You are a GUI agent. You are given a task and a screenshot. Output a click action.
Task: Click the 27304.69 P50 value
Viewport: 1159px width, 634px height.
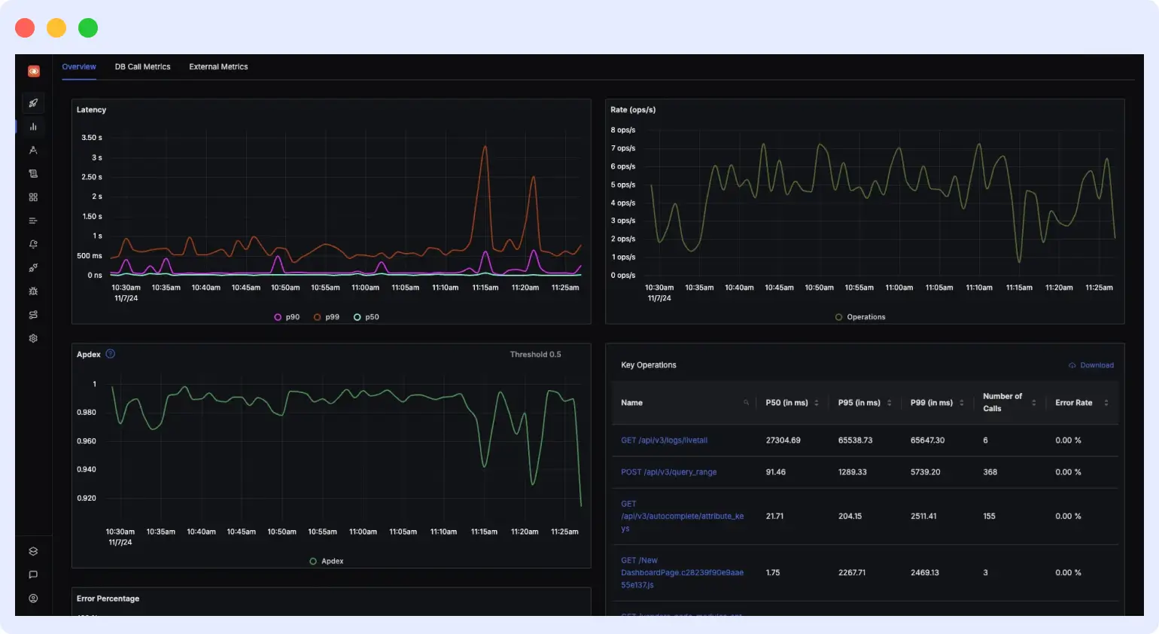coord(783,440)
